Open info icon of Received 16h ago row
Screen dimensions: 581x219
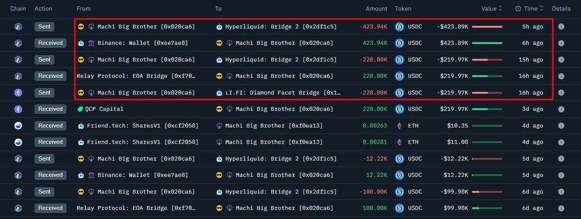561,76
